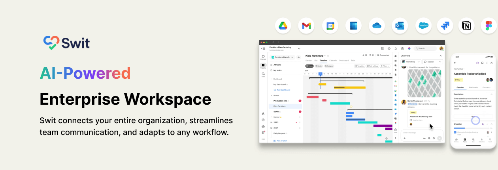Switch to the Calendar view tab
Viewport: 498px width, 170px height.
tap(333, 61)
